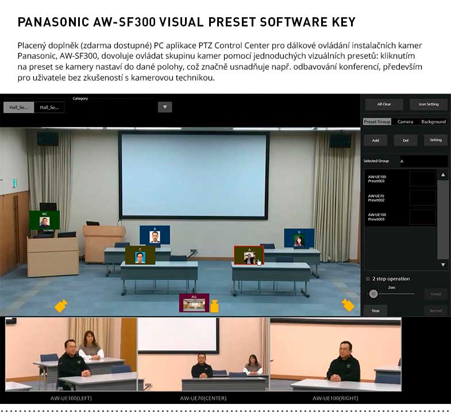Viewport: 451px width, 412px height.
Task: Click the right yellow camera icon
Action: 348,305
